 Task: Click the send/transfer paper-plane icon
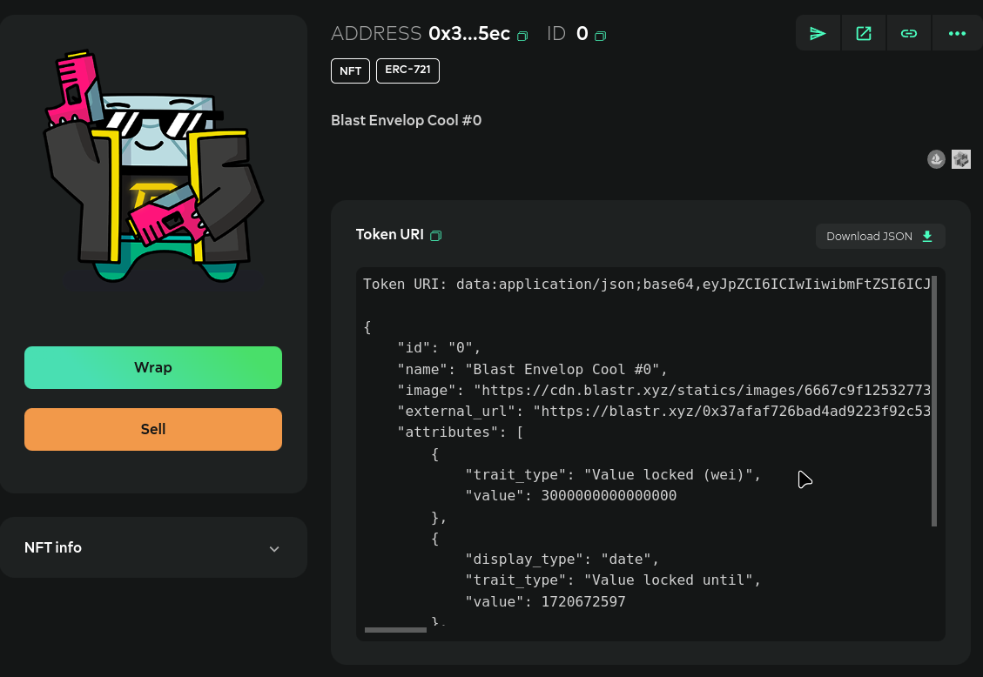pyautogui.click(x=818, y=33)
